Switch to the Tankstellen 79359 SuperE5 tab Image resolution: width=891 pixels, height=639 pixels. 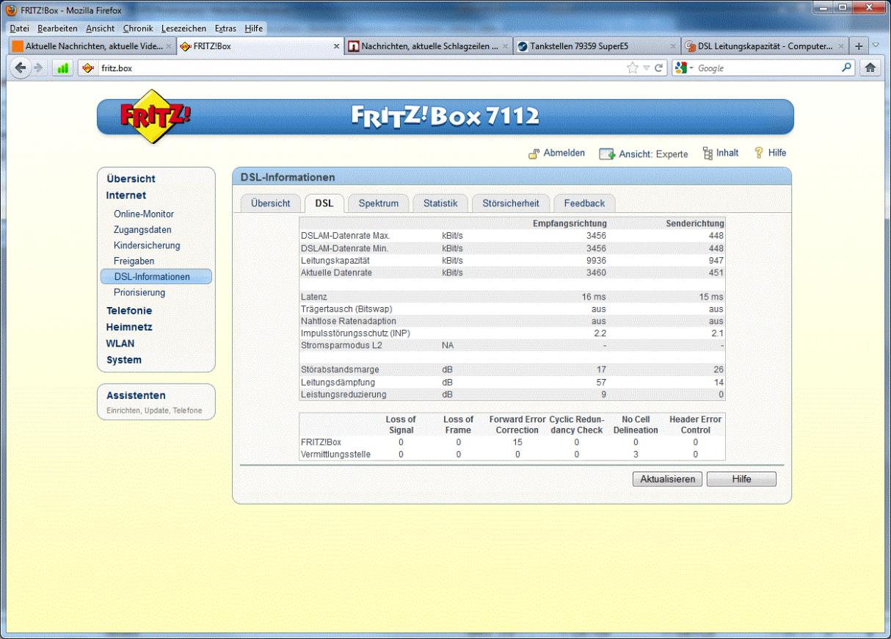[596, 46]
